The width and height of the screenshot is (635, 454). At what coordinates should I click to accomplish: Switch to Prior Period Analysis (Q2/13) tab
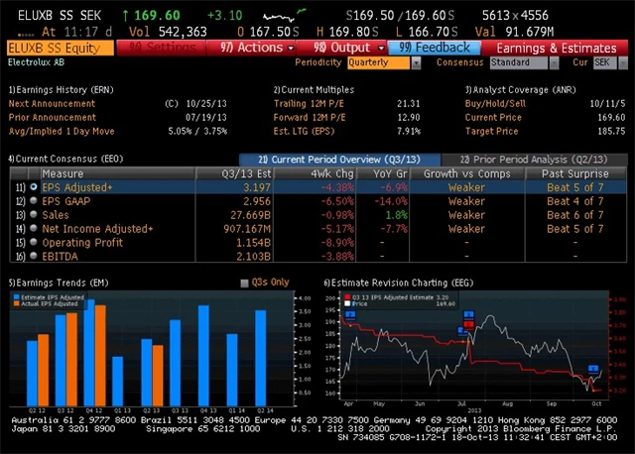click(x=534, y=160)
